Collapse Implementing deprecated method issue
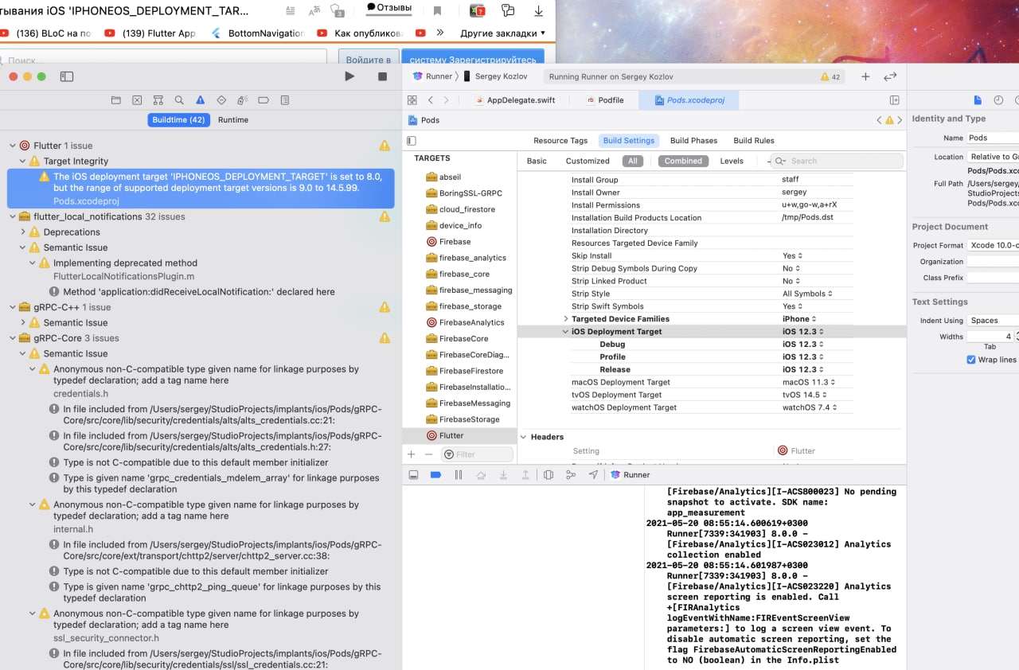Screen dimensions: 1019x670 point(33,263)
